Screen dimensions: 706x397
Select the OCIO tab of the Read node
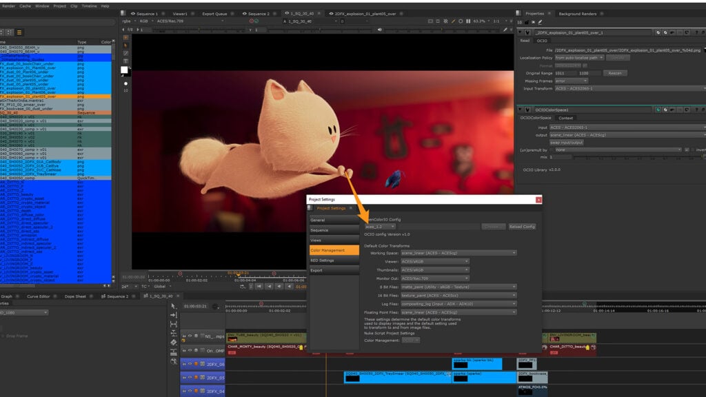(x=542, y=41)
